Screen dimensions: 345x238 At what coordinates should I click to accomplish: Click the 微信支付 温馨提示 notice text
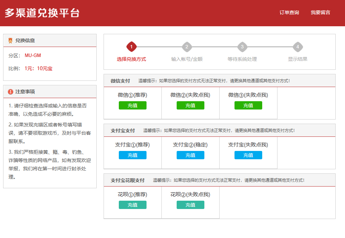tap(214, 81)
